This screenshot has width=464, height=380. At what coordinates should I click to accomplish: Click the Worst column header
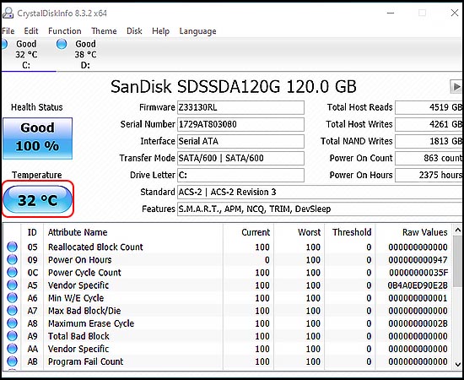tap(299, 232)
